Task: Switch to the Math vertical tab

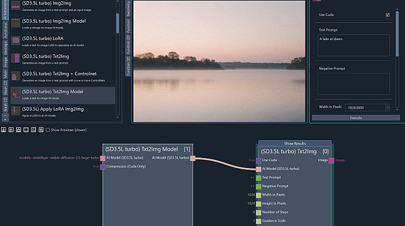Action: pyautogui.click(x=5, y=73)
